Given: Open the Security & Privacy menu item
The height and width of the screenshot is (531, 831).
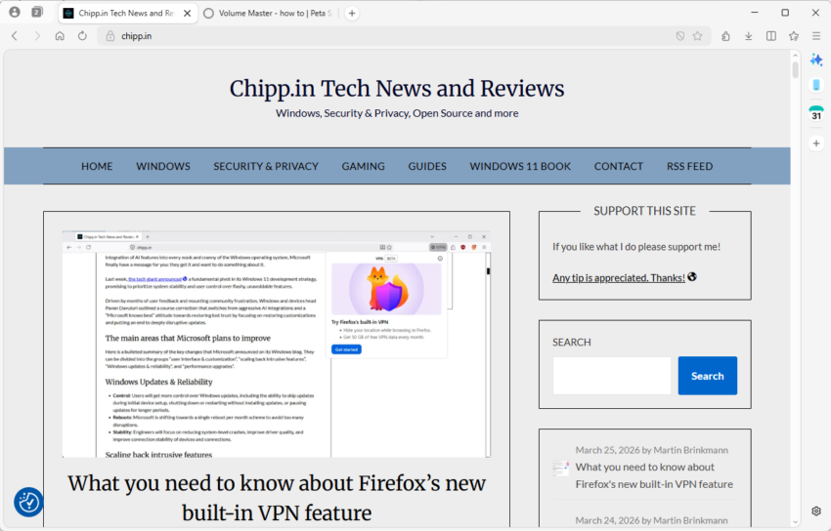Looking at the screenshot, I should tap(266, 166).
